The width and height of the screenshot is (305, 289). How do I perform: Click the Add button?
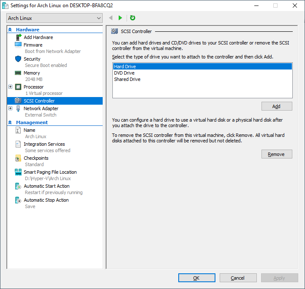click(x=276, y=106)
